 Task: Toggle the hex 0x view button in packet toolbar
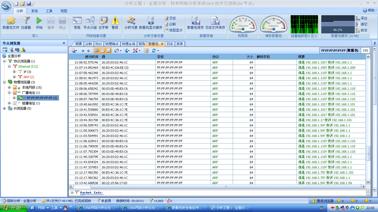109,51
